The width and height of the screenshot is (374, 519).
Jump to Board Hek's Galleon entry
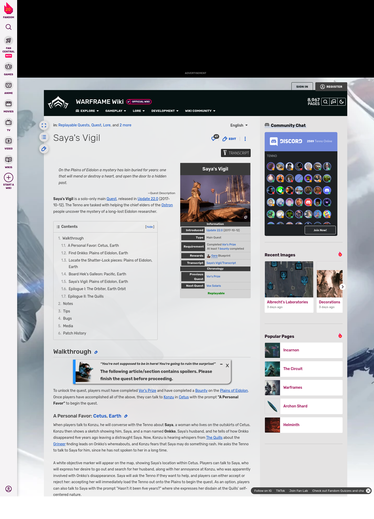[97, 274]
